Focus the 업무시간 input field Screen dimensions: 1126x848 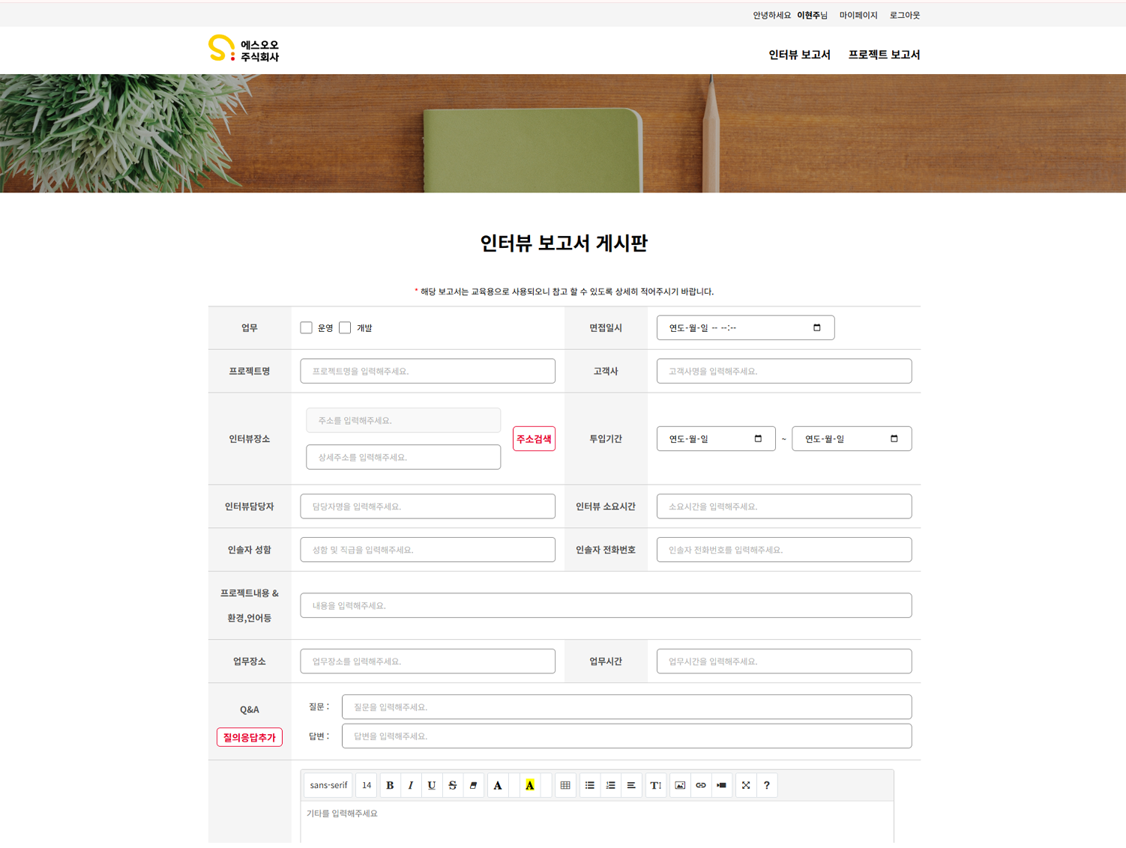pyautogui.click(x=784, y=661)
